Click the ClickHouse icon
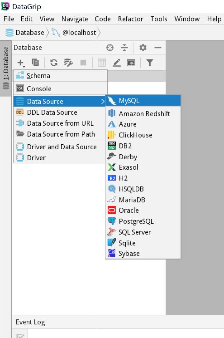This screenshot has width=224, height=338. [112, 135]
